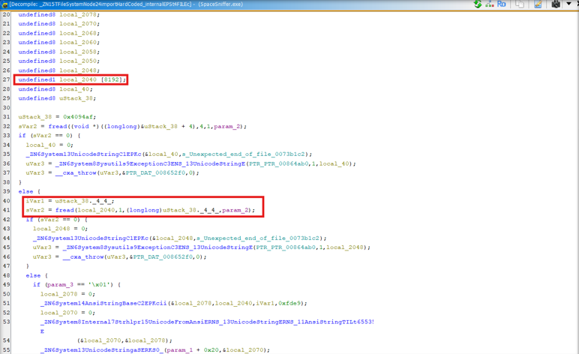Click the Decompile icon in the title bar

click(x=4, y=4)
